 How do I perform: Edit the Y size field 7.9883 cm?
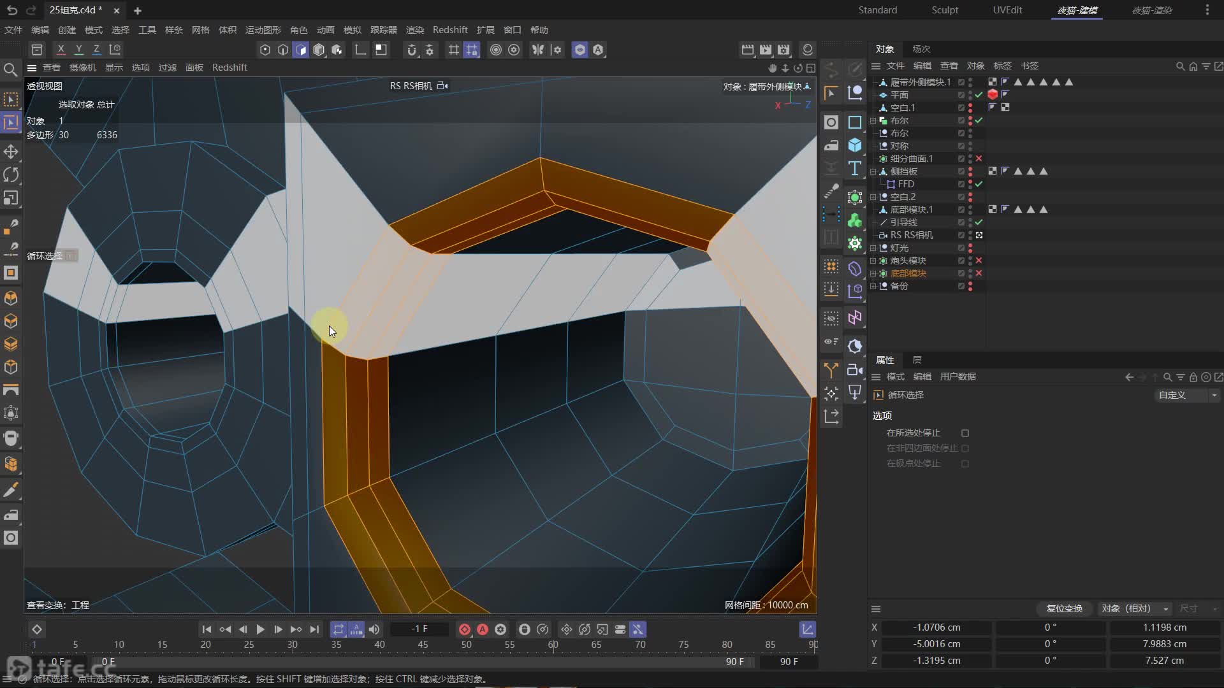pyautogui.click(x=1164, y=644)
